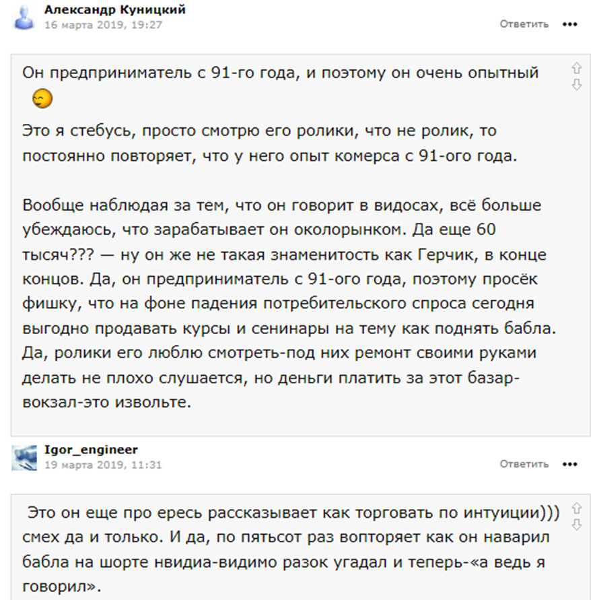
Task: Click the winking smiley emoji
Action: [x=42, y=98]
